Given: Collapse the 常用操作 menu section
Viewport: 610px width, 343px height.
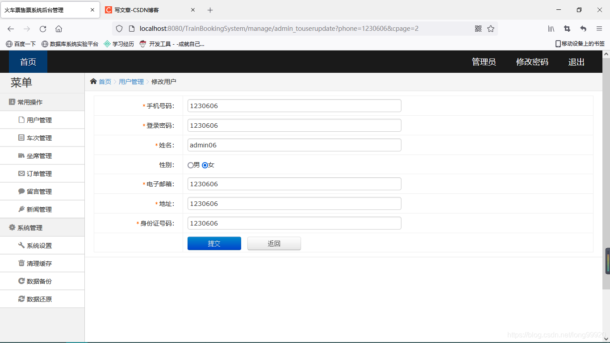Looking at the screenshot, I should pyautogui.click(x=42, y=102).
